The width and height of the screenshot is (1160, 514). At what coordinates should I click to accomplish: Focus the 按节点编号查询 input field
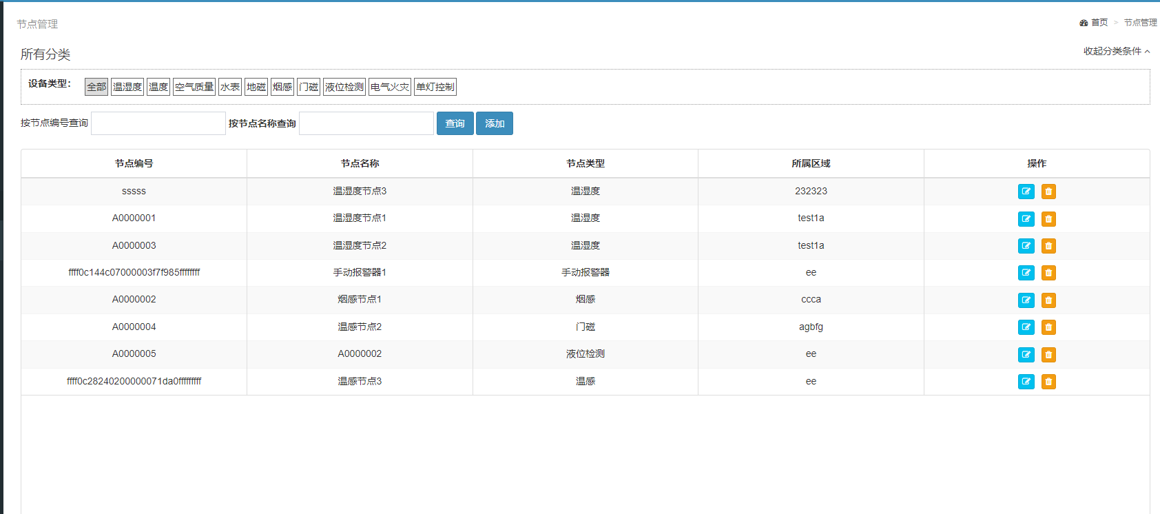(158, 123)
